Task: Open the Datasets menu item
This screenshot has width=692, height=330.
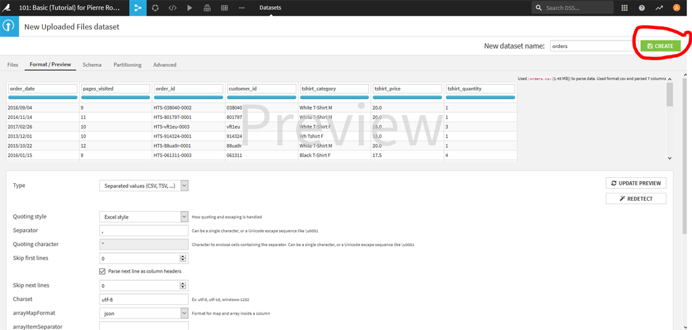Action: click(x=270, y=8)
